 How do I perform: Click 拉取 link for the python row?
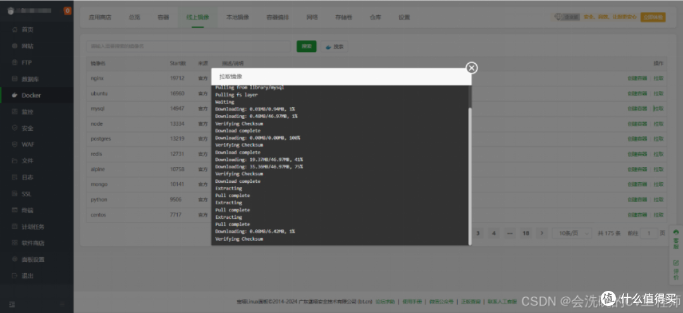coord(658,199)
